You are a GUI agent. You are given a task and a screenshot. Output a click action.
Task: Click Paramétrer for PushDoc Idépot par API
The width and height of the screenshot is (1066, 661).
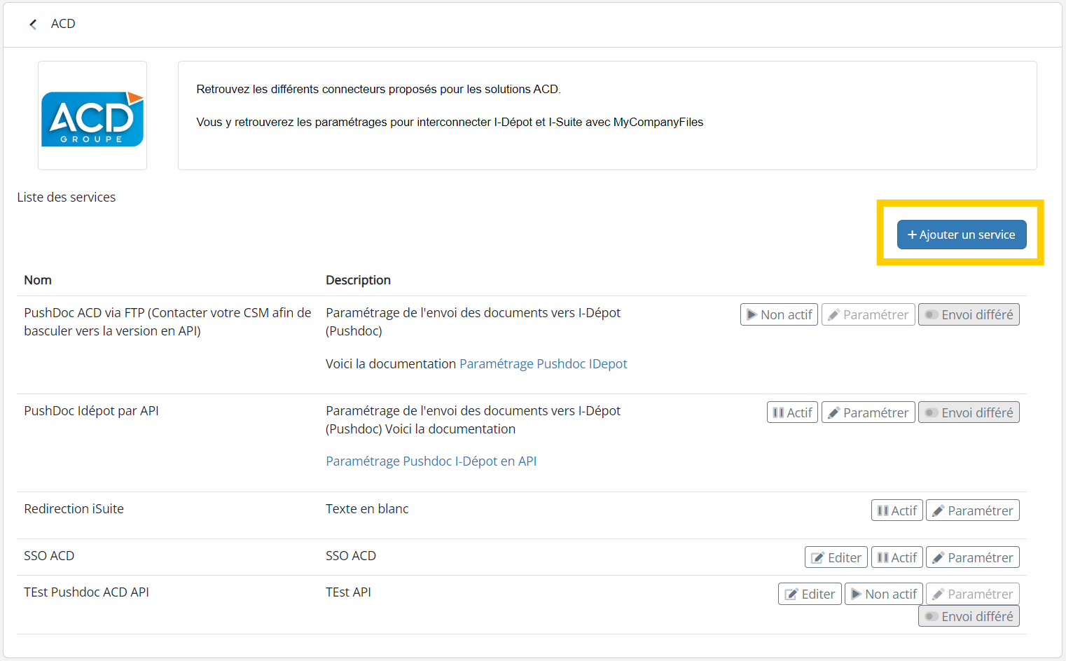(x=868, y=413)
